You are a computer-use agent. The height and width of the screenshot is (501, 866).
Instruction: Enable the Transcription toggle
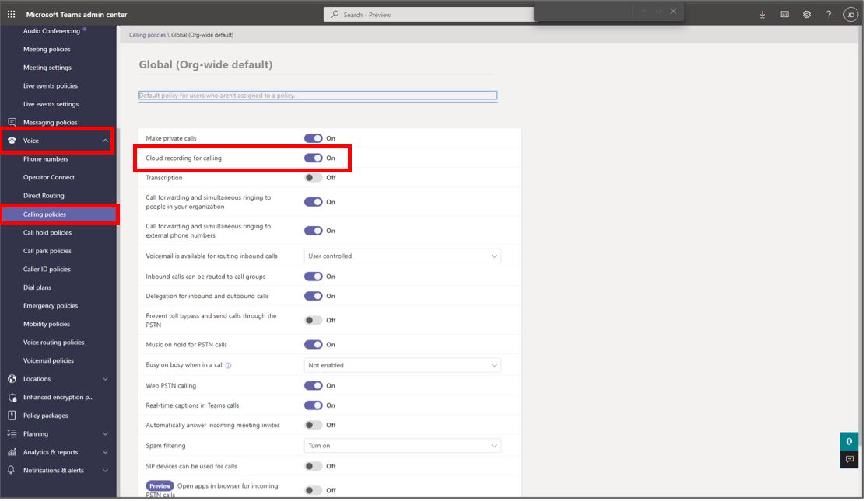point(314,176)
